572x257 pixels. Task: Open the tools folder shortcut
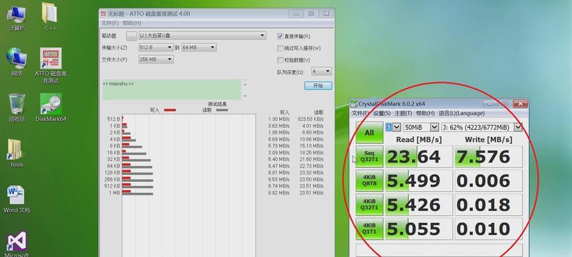point(17,154)
